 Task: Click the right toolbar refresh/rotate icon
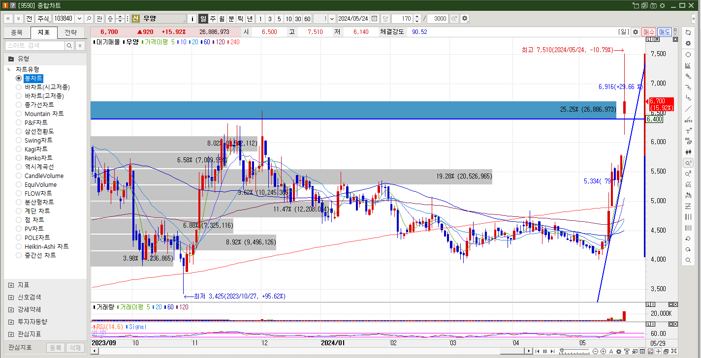click(688, 32)
